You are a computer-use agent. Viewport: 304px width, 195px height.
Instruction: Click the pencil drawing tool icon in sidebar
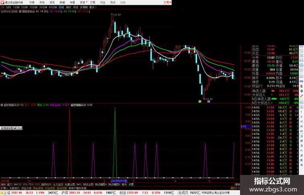click(x=301, y=96)
